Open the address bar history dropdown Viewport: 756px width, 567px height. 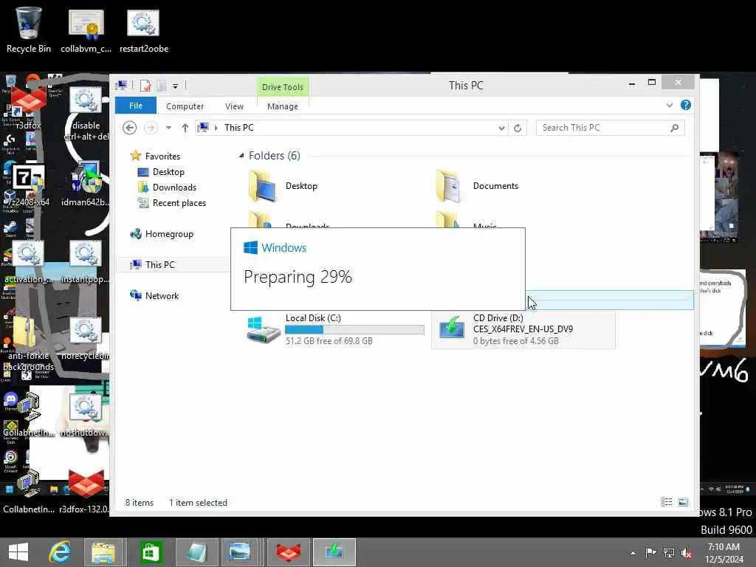tap(501, 128)
